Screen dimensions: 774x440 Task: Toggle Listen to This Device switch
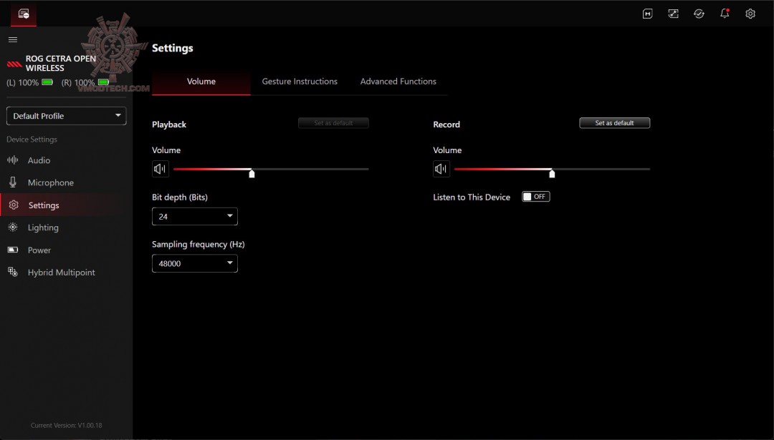click(535, 197)
